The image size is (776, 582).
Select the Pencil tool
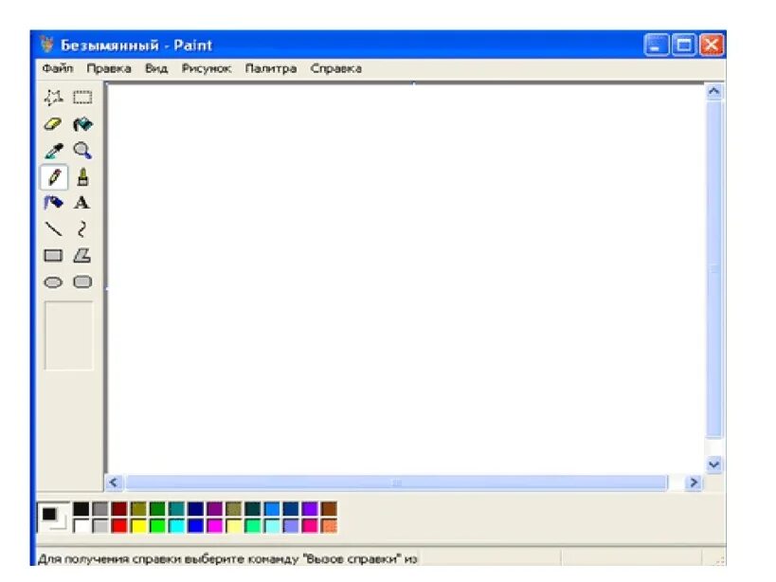point(54,177)
